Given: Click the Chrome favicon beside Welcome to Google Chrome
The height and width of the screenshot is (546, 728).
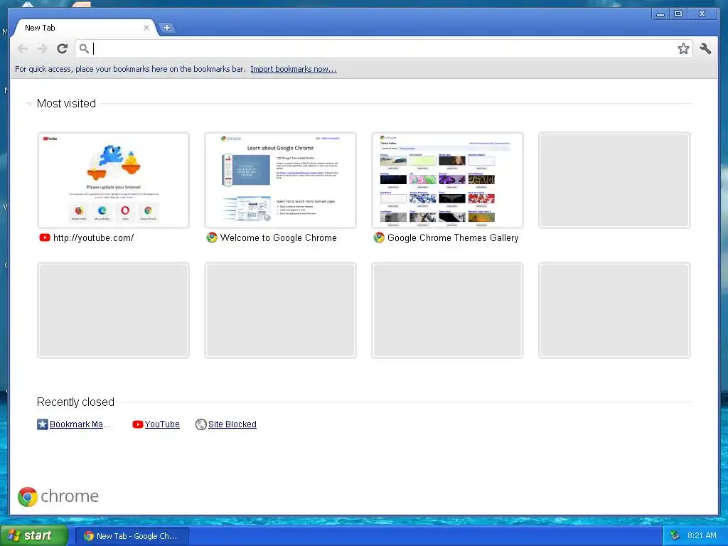Looking at the screenshot, I should (212, 237).
